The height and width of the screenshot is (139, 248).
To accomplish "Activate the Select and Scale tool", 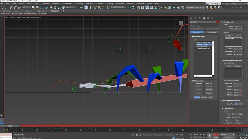I will pos(59,8).
